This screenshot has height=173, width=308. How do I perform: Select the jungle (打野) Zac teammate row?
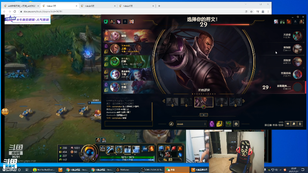129,62
